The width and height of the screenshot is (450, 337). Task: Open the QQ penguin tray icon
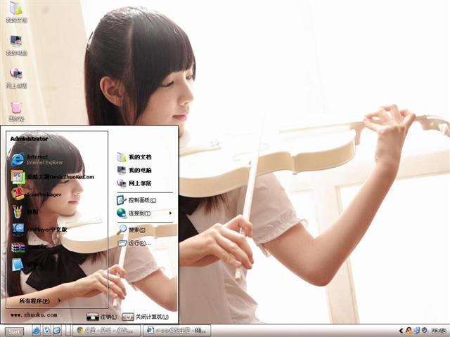(x=409, y=331)
